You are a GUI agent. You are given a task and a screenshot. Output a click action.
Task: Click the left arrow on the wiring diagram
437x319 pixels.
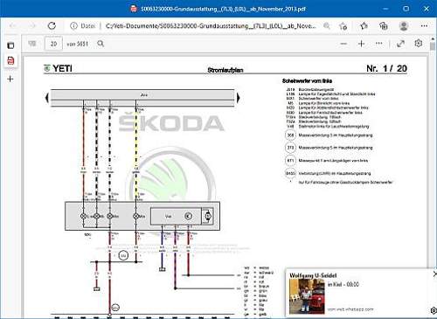(47, 97)
